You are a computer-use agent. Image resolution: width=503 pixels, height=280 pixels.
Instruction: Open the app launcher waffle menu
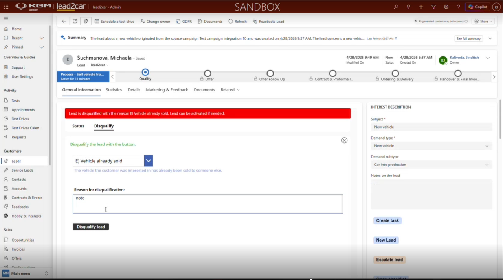coord(6,7)
